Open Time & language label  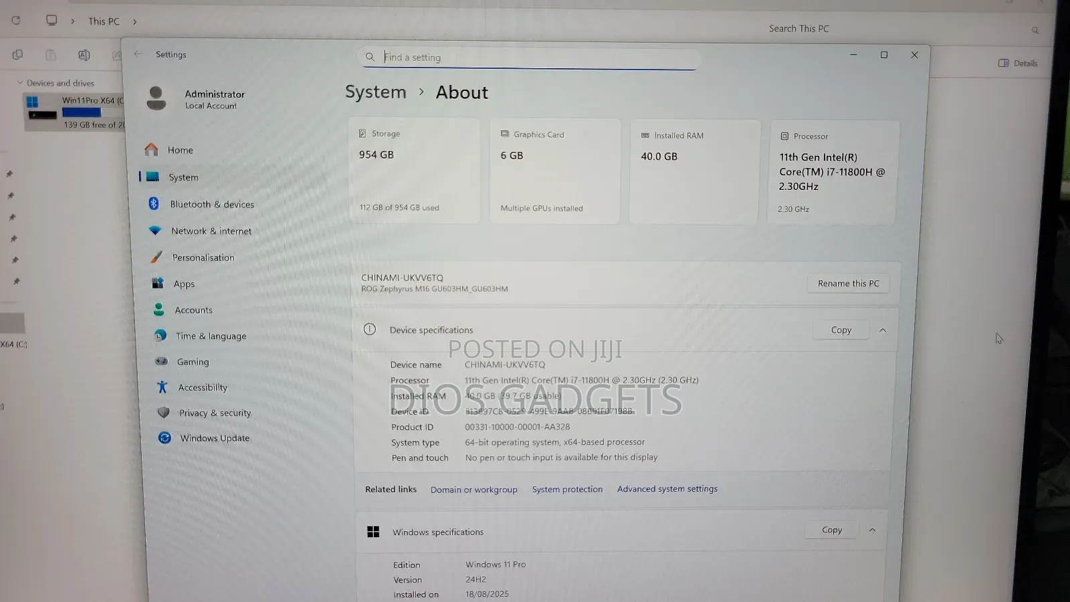(x=211, y=336)
